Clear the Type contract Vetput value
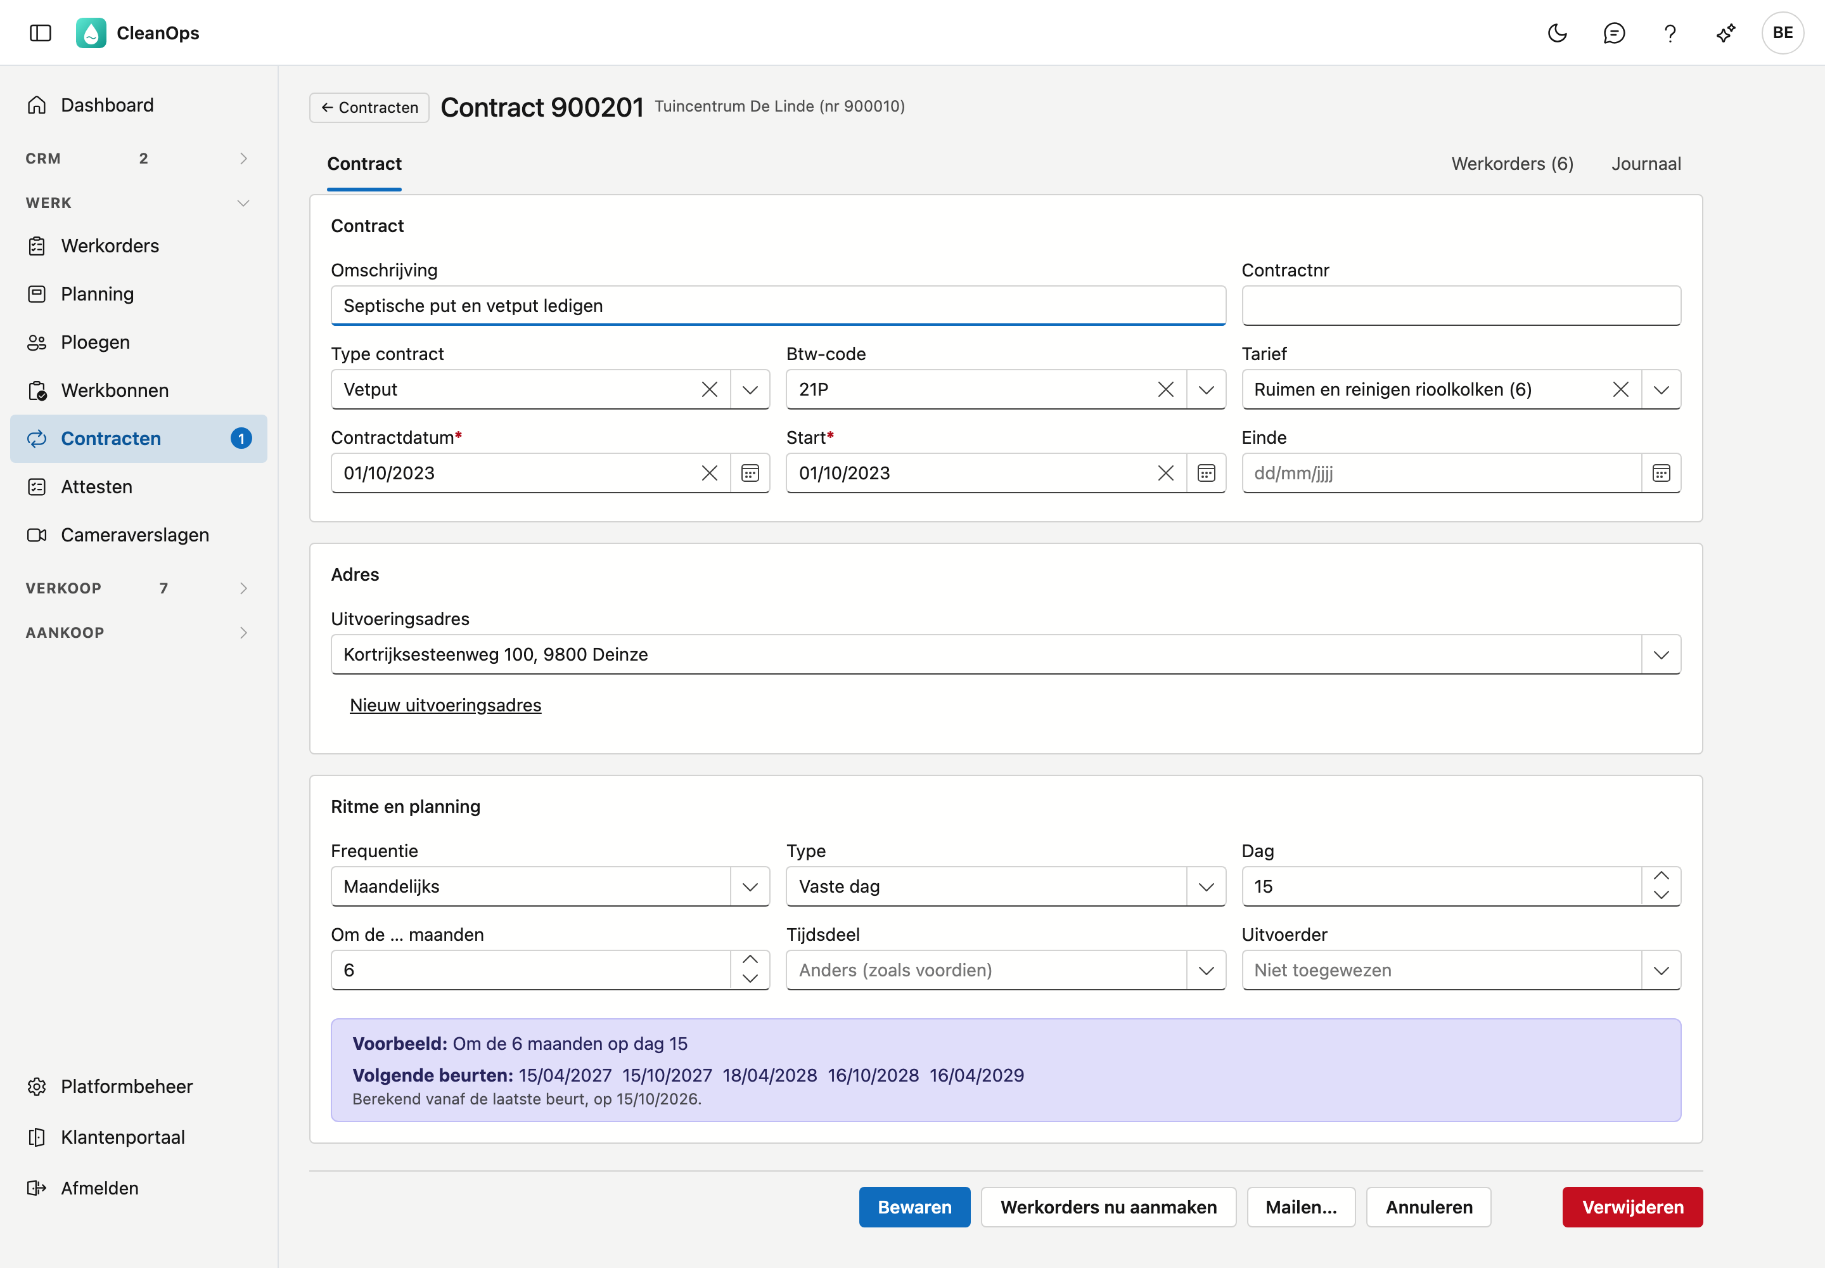 [x=709, y=389]
